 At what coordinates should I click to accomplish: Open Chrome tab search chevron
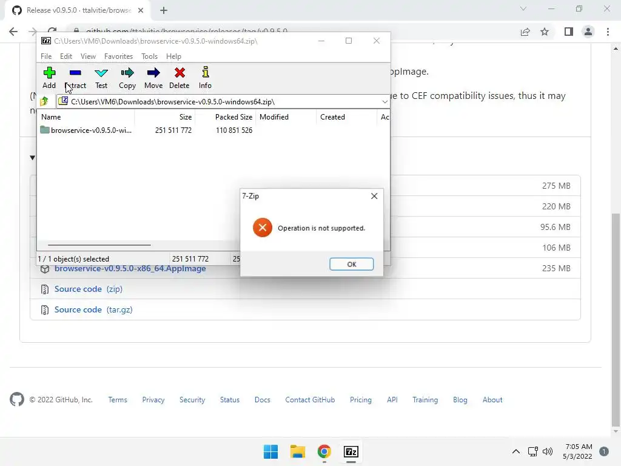(x=523, y=8)
